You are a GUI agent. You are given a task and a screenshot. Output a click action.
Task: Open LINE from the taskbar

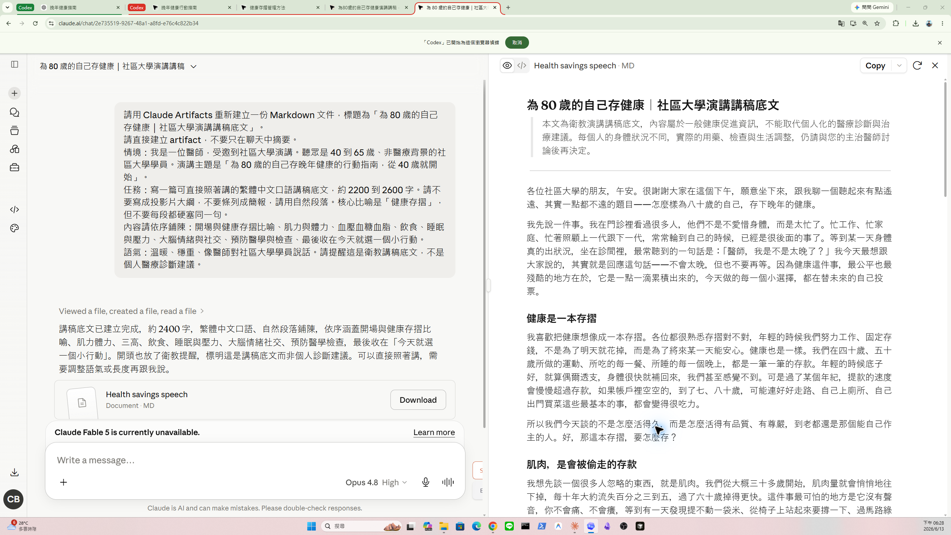tap(509, 526)
